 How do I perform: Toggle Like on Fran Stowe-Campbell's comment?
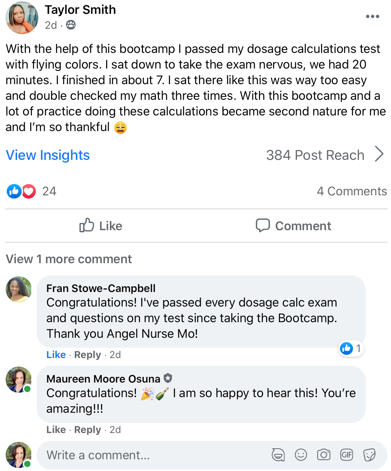56,354
